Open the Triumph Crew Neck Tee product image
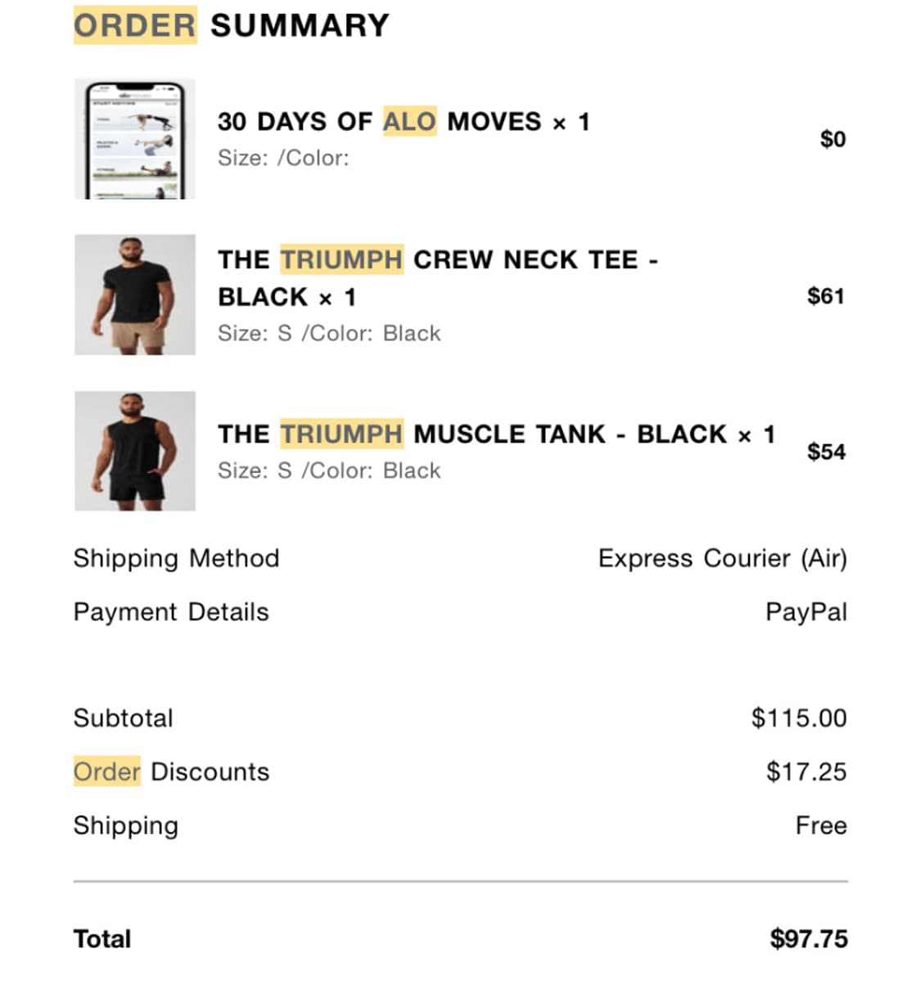Screen dimensions: 921x1008 tap(135, 295)
